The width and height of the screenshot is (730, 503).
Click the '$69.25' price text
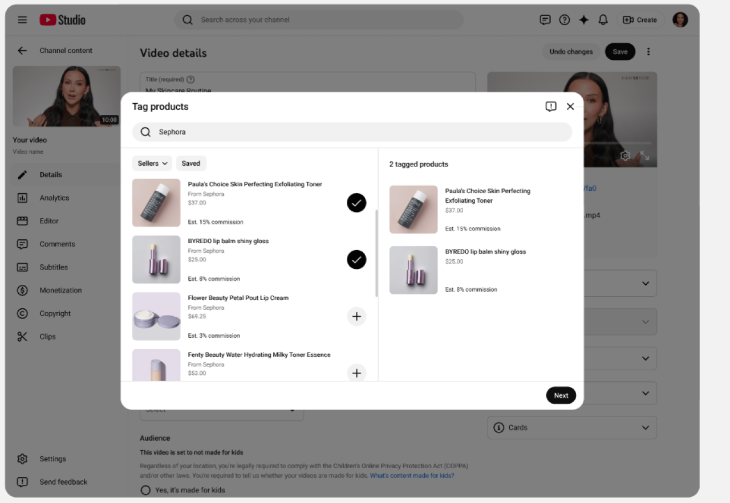(197, 317)
